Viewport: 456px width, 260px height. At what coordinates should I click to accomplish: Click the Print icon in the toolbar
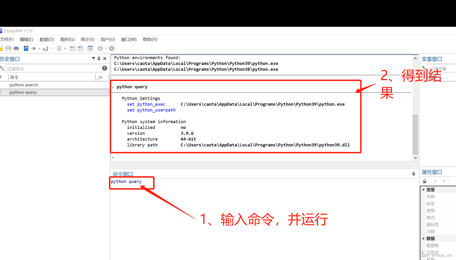click(x=16, y=48)
